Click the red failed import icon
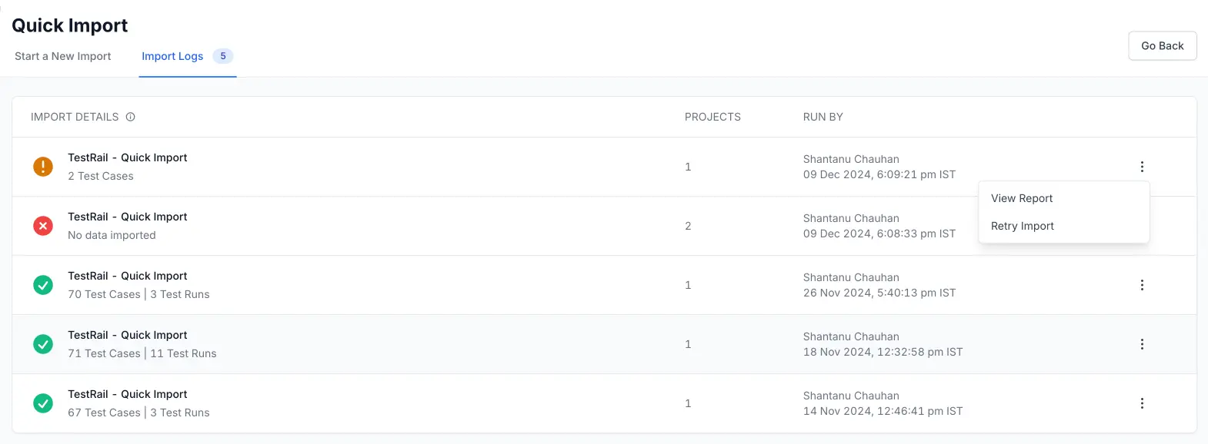Image resolution: width=1208 pixels, height=444 pixels. coord(43,226)
